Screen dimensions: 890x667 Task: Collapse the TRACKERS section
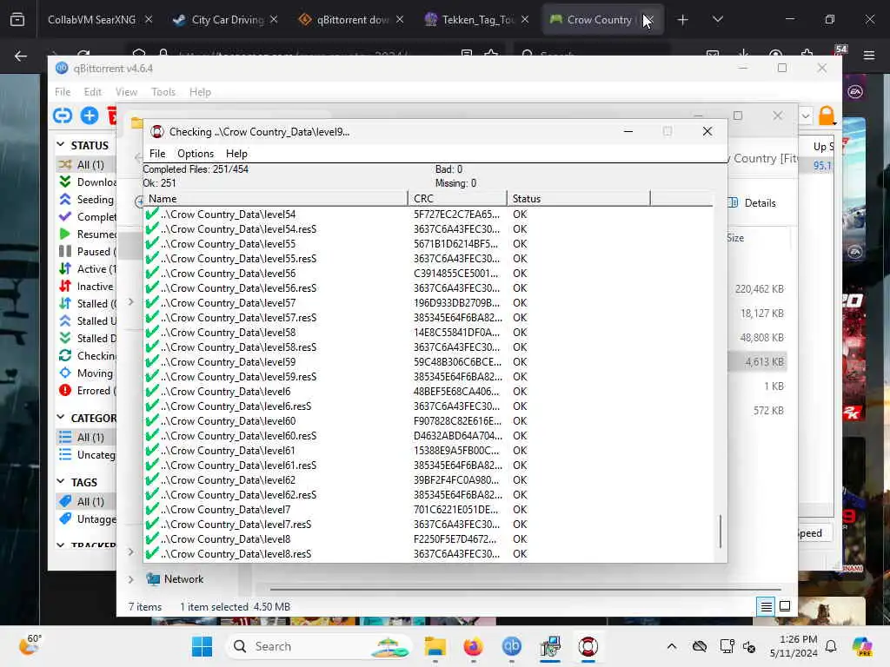pyautogui.click(x=61, y=545)
